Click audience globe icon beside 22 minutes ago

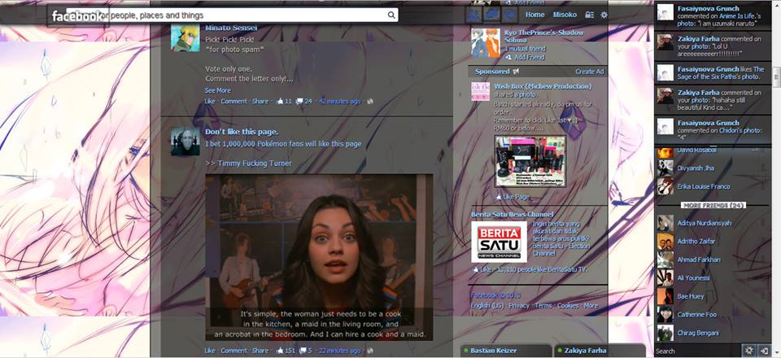(x=369, y=351)
